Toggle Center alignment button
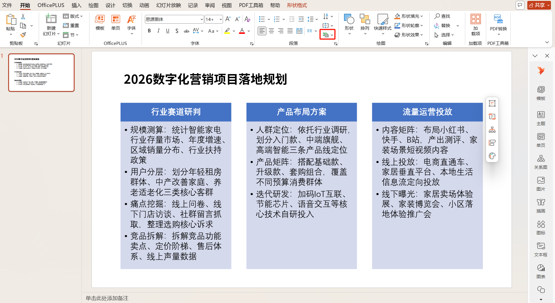The width and height of the screenshot is (555, 303). tap(271, 31)
